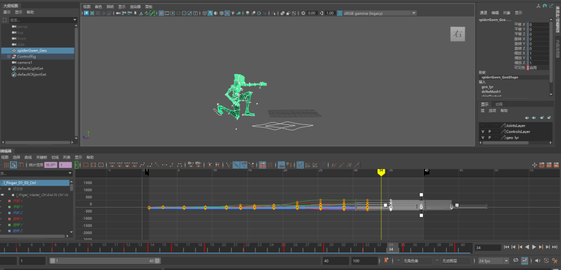The image size is (561, 270).
Task: Select deltaMush1 input node
Action: coord(490,91)
